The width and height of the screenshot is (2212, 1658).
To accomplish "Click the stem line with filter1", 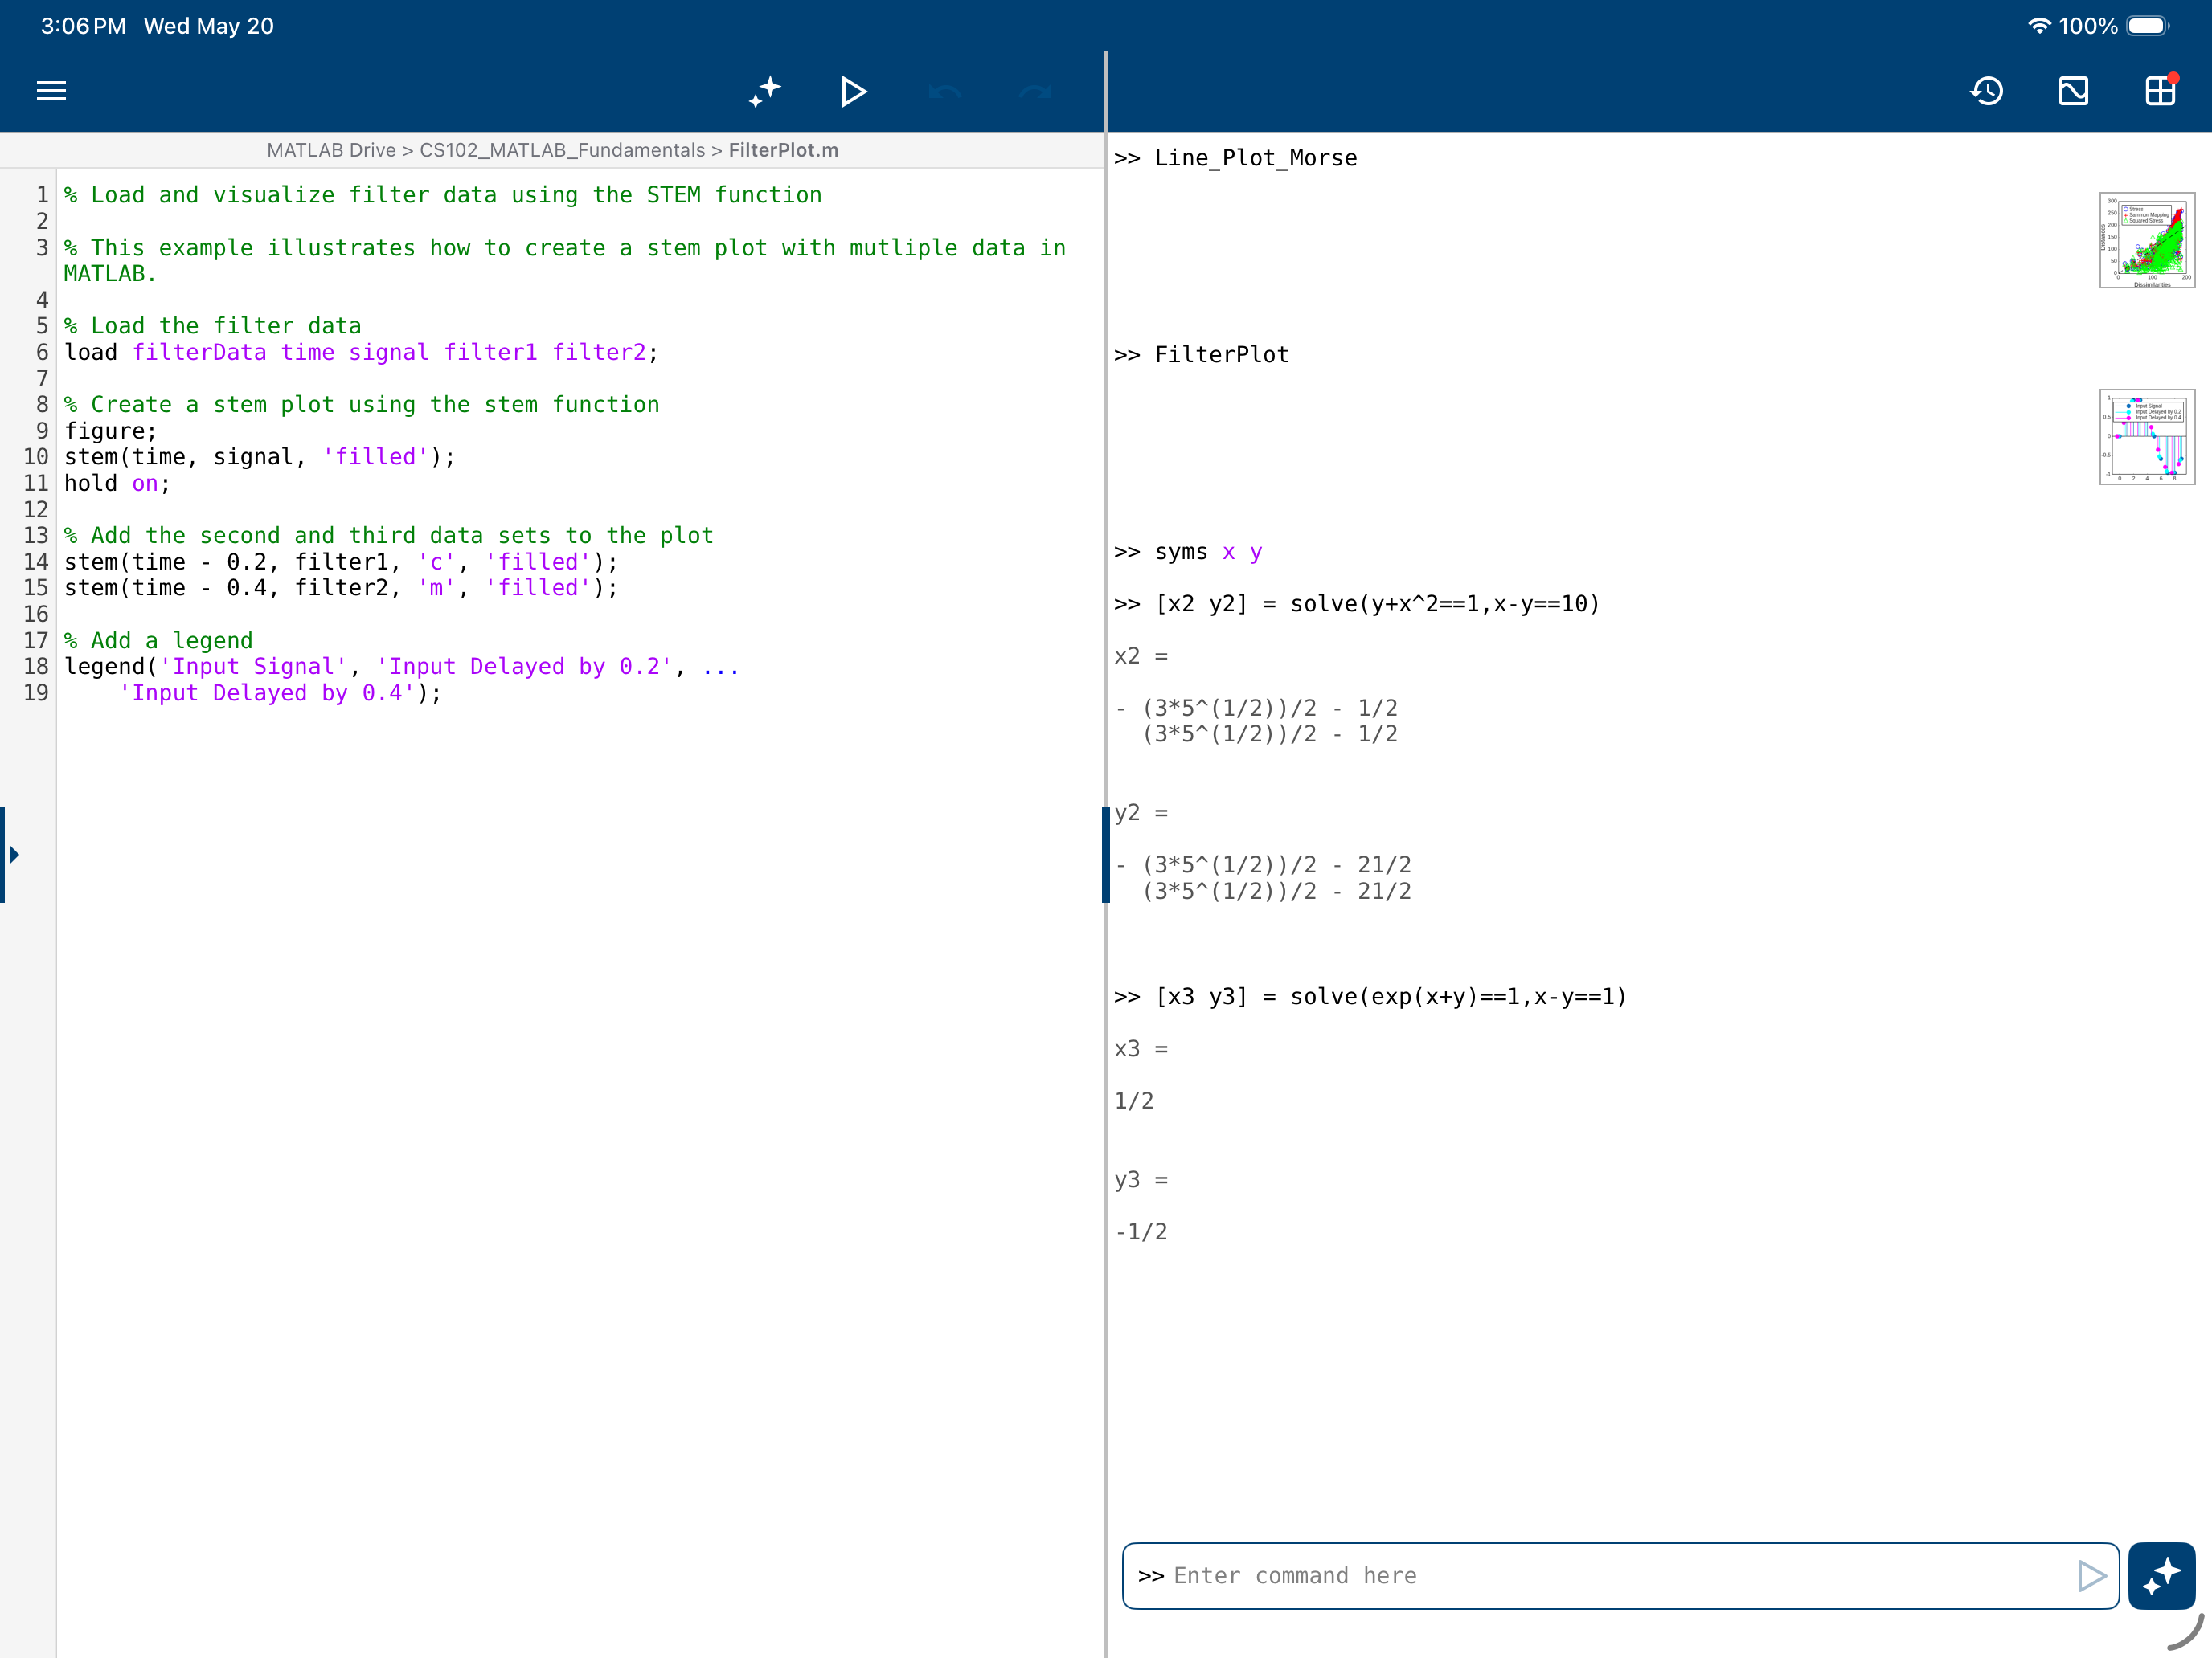I will click(x=341, y=562).
